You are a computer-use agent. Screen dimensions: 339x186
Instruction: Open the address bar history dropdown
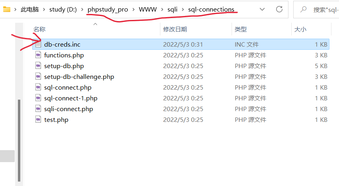262,9
